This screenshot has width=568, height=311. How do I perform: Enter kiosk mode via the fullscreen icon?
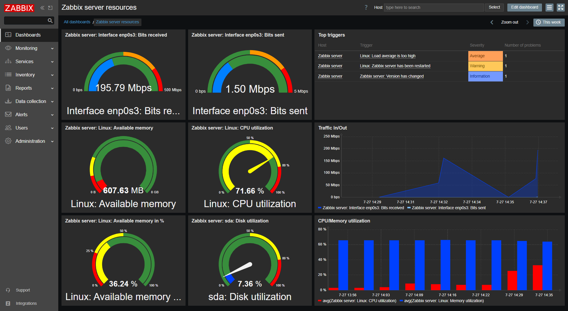point(561,7)
